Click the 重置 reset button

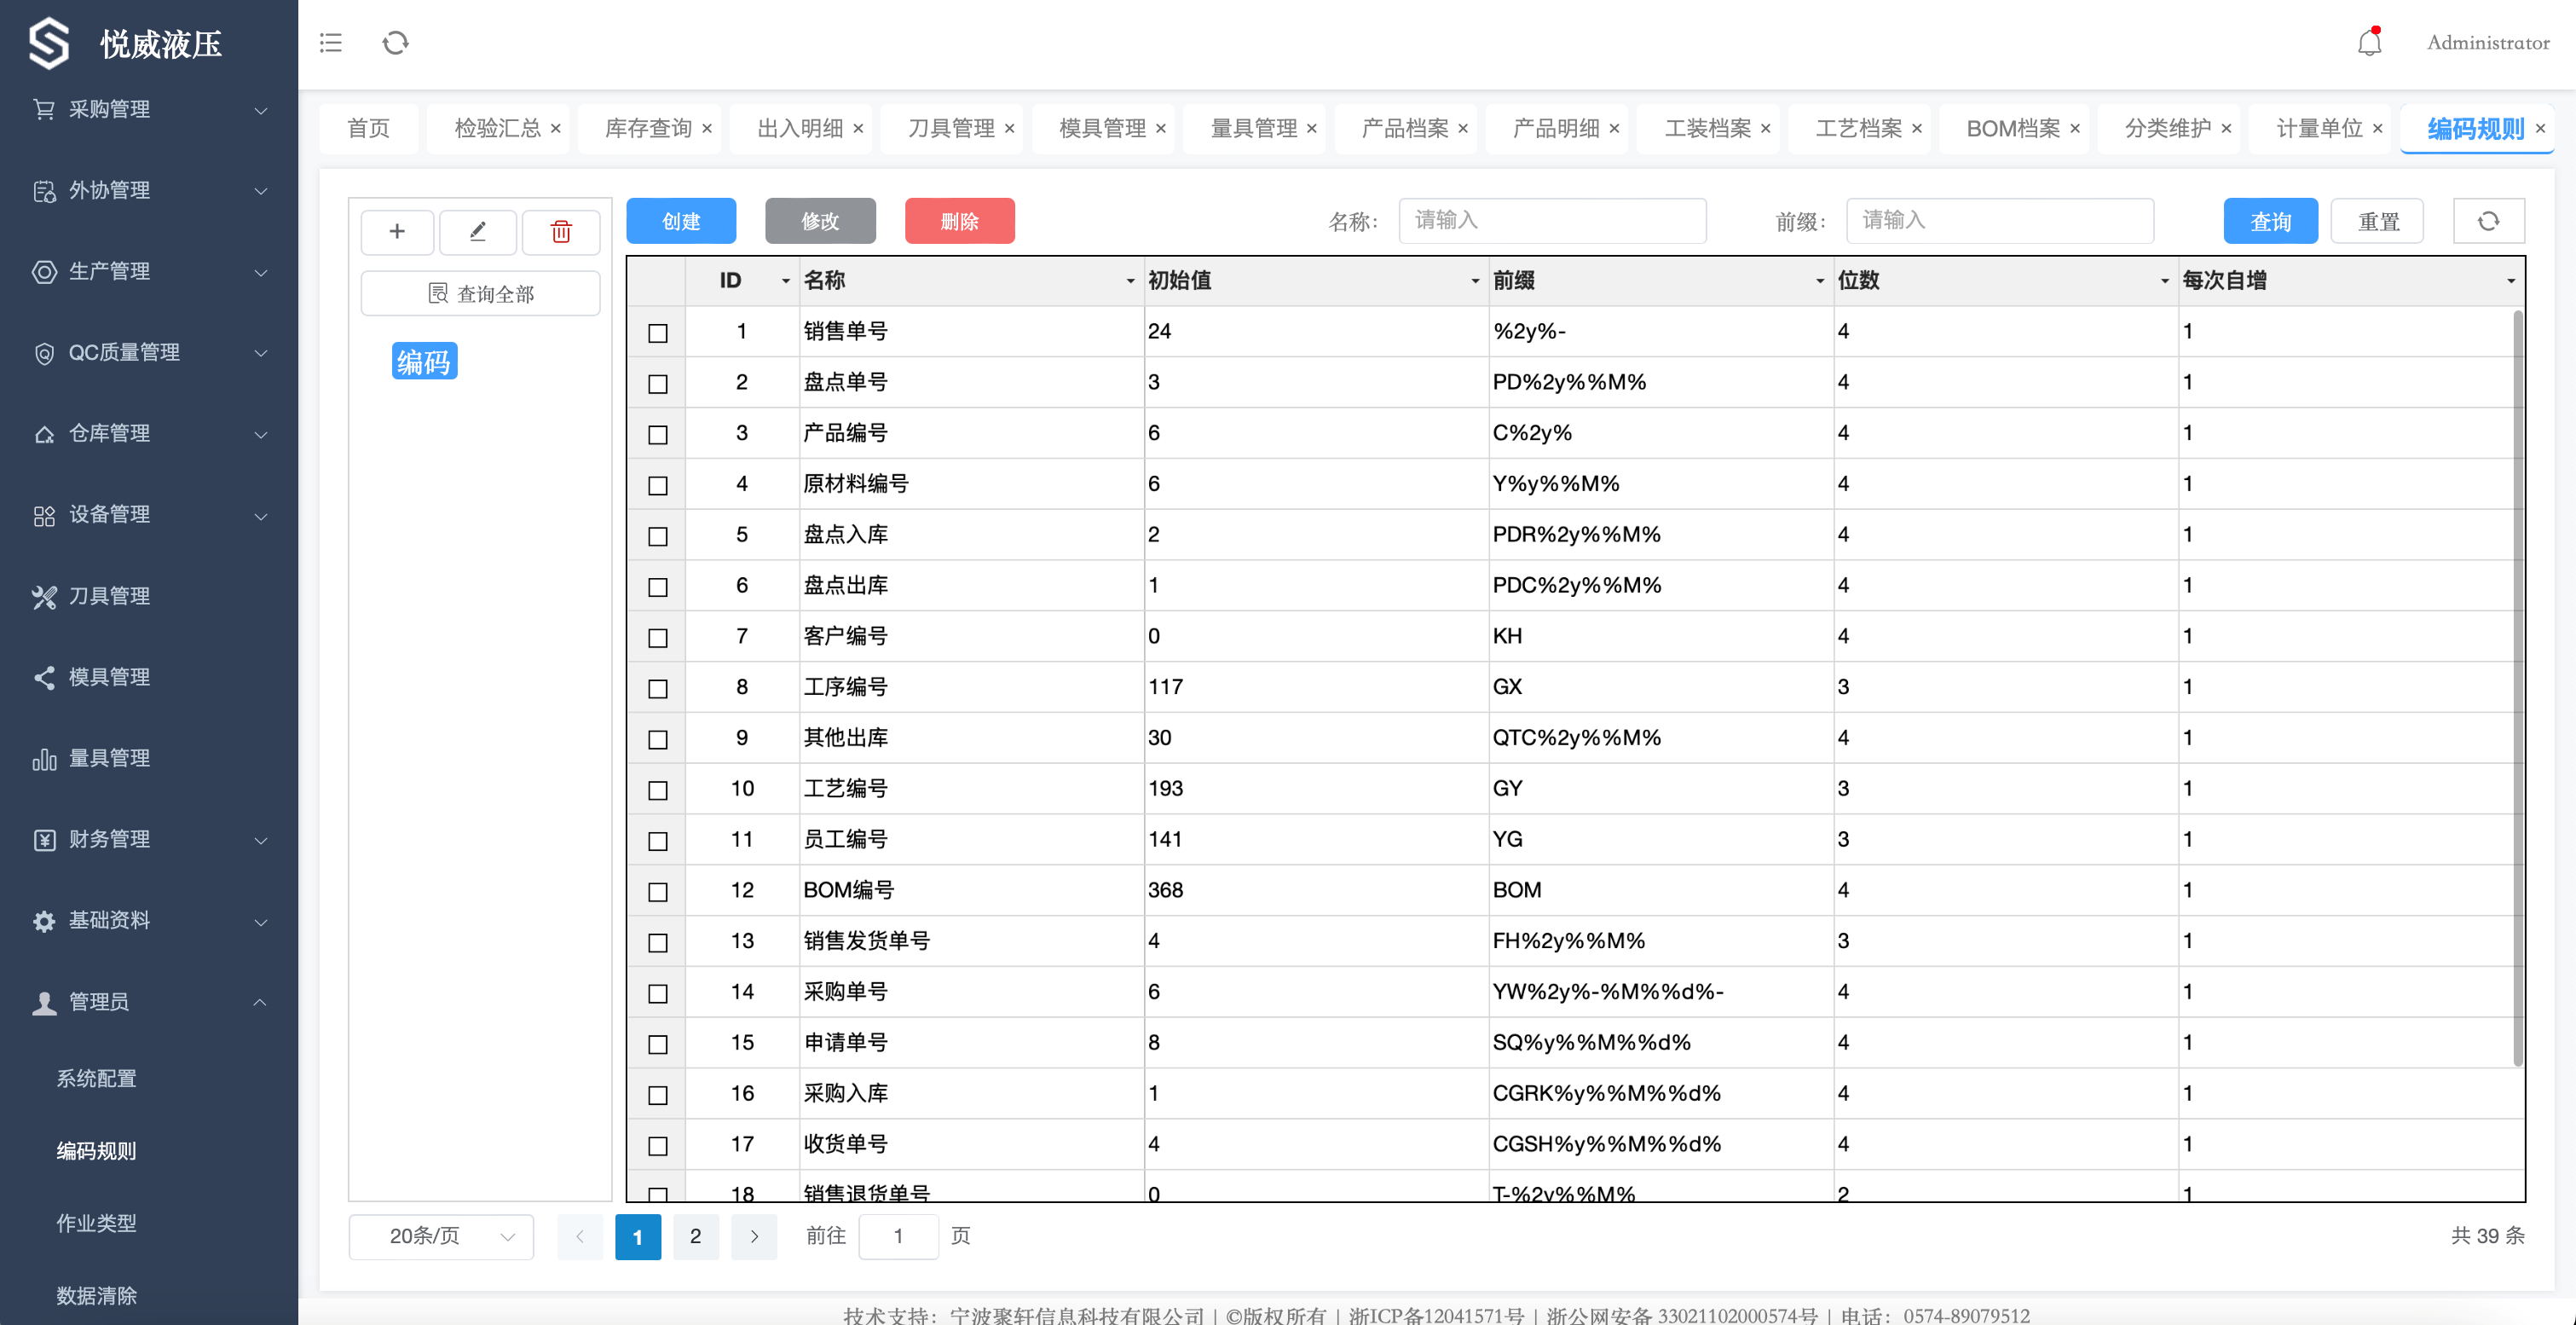(2378, 221)
